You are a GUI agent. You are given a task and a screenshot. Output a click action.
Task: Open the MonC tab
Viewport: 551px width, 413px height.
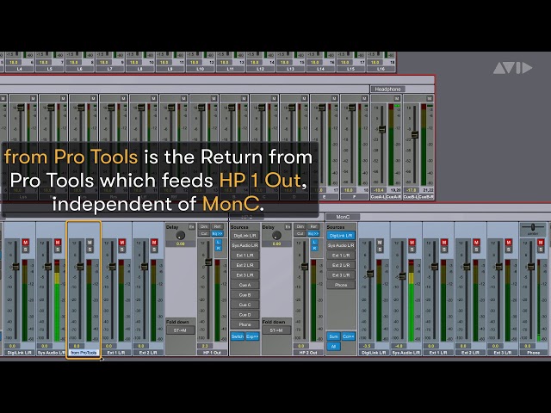(x=343, y=217)
